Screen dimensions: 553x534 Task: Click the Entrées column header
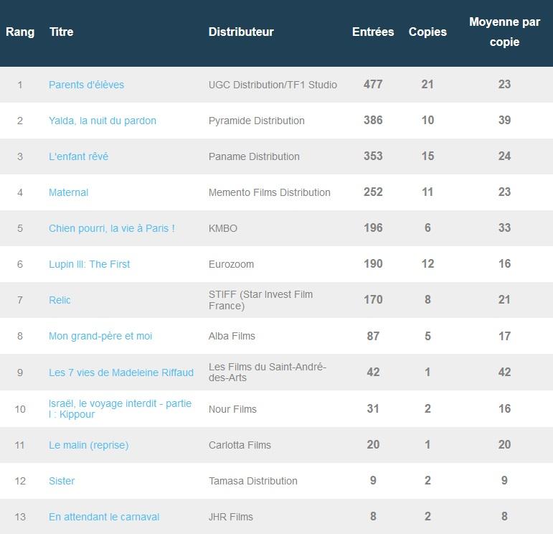click(373, 32)
